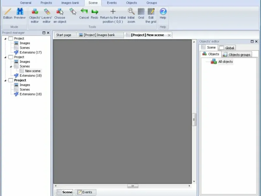Select Scene tab in Objects' editor
Image resolution: width=261 pixels, height=196 pixels.
coord(208,47)
